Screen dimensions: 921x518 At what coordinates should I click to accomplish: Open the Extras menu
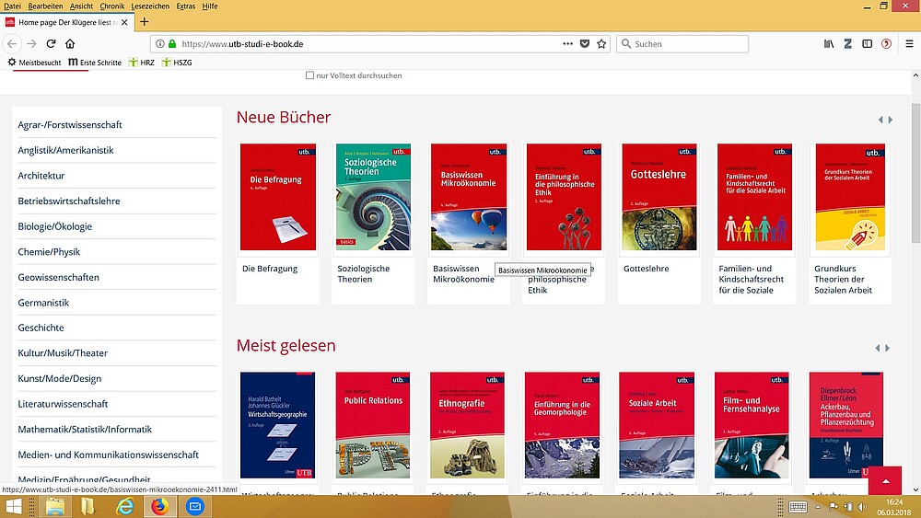click(187, 6)
